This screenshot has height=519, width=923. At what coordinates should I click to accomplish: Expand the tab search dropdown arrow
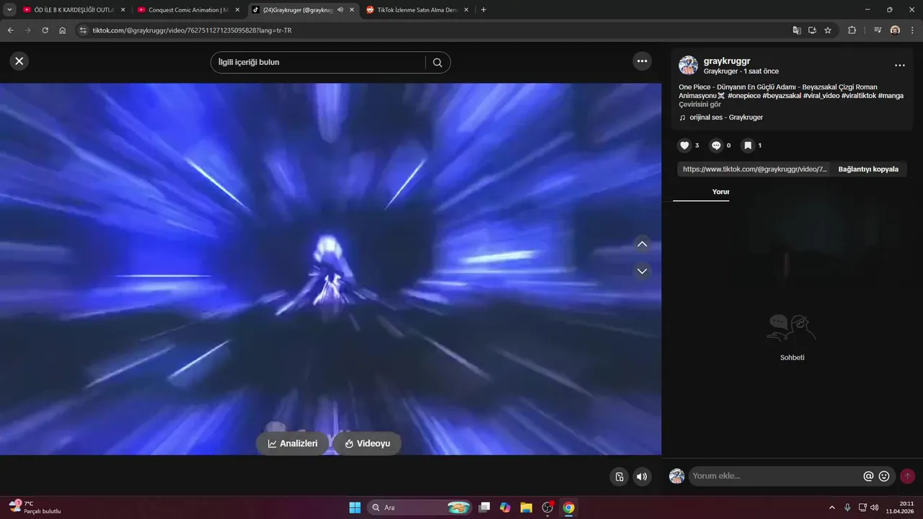tap(9, 10)
